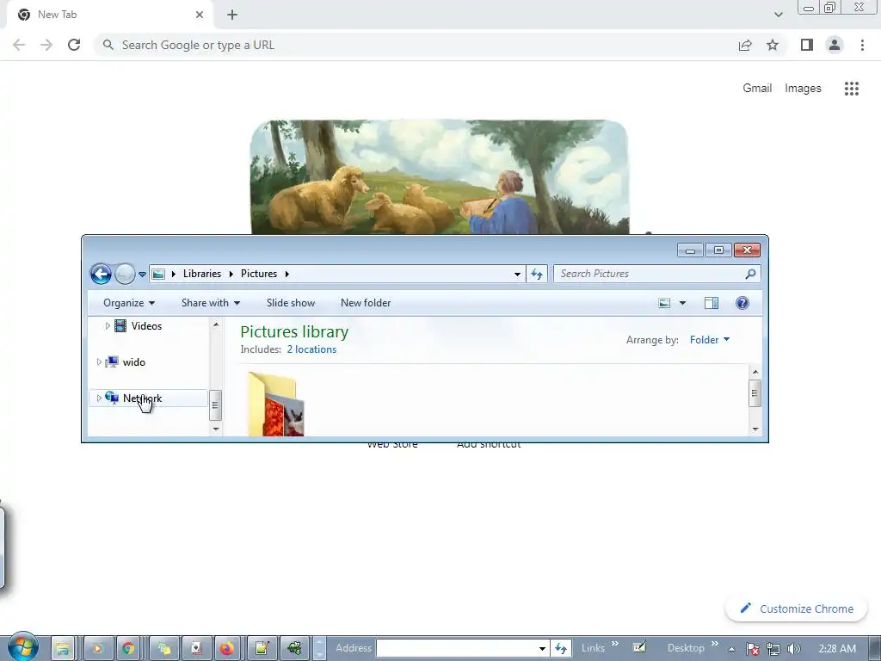Screen dimensions: 881x661
Task: Open the Organize menu
Action: 129,303
